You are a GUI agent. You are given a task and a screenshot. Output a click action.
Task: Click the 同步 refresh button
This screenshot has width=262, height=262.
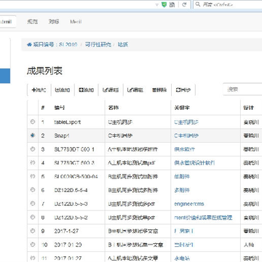pos(183,90)
